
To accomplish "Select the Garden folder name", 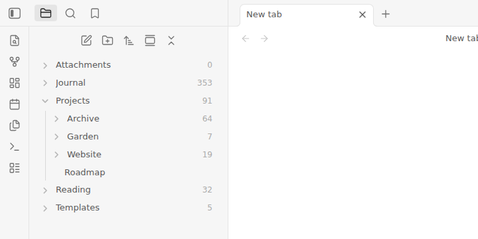I will click(82, 137).
